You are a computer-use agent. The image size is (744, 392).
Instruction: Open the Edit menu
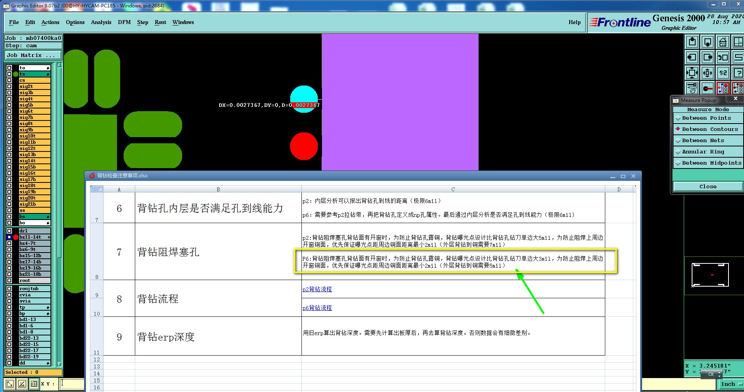30,22
